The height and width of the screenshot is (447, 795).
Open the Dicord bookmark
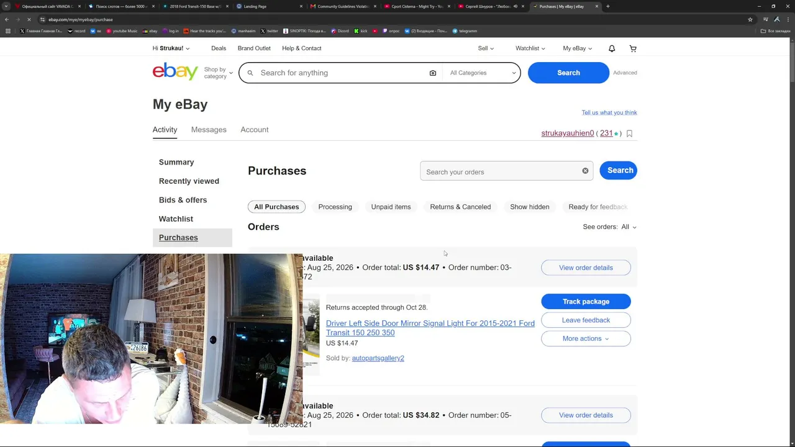[340, 31]
